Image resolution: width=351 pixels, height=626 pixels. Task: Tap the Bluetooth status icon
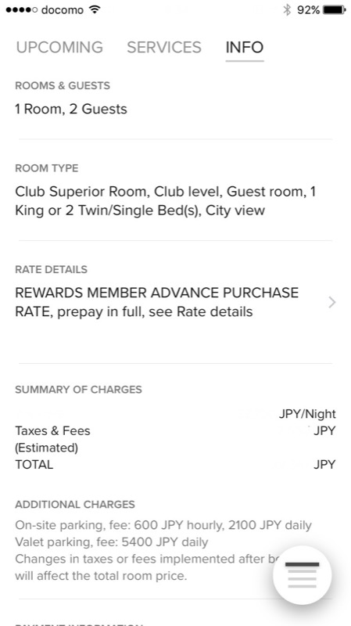[287, 10]
